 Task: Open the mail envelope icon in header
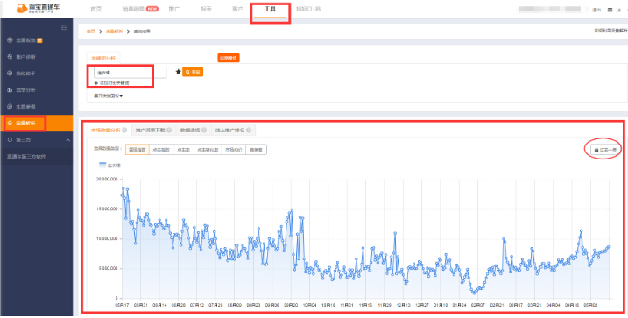pos(610,10)
